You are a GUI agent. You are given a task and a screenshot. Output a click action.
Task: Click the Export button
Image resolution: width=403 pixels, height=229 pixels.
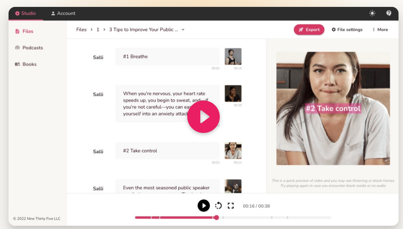[309, 30]
